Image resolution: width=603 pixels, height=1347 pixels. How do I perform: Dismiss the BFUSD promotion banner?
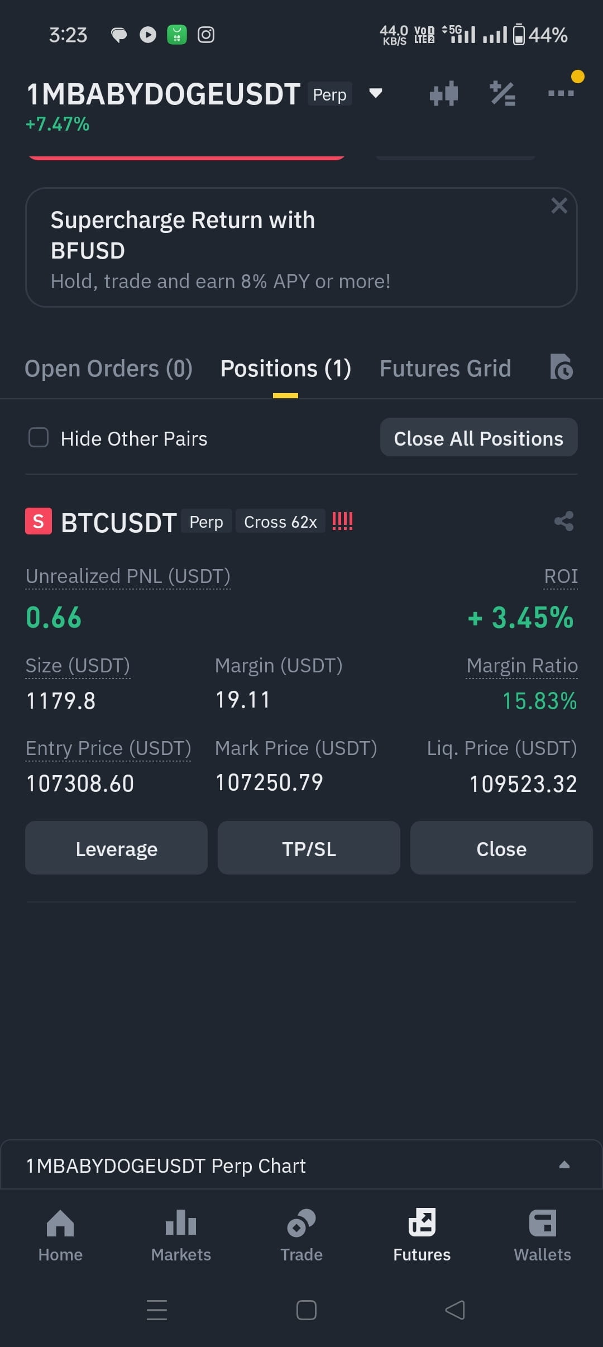point(559,206)
